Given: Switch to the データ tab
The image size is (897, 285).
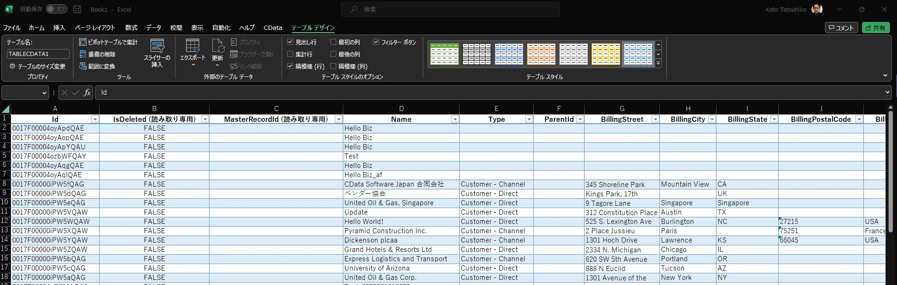Looking at the screenshot, I should click(153, 28).
